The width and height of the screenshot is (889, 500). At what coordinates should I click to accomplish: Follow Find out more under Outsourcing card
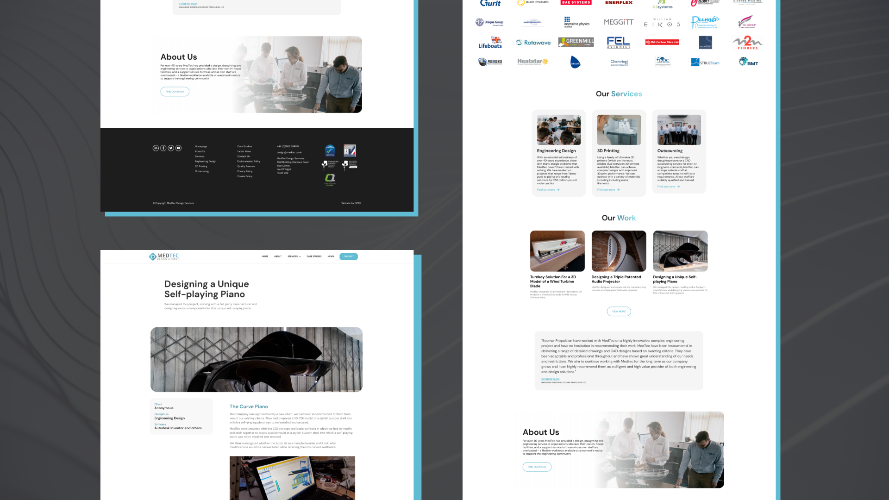[x=669, y=187]
